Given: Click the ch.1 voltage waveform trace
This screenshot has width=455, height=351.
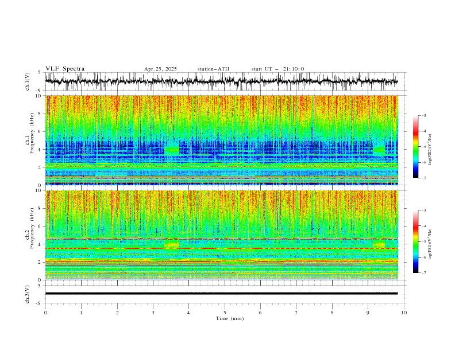Looking at the screenshot, I should (x=221, y=81).
